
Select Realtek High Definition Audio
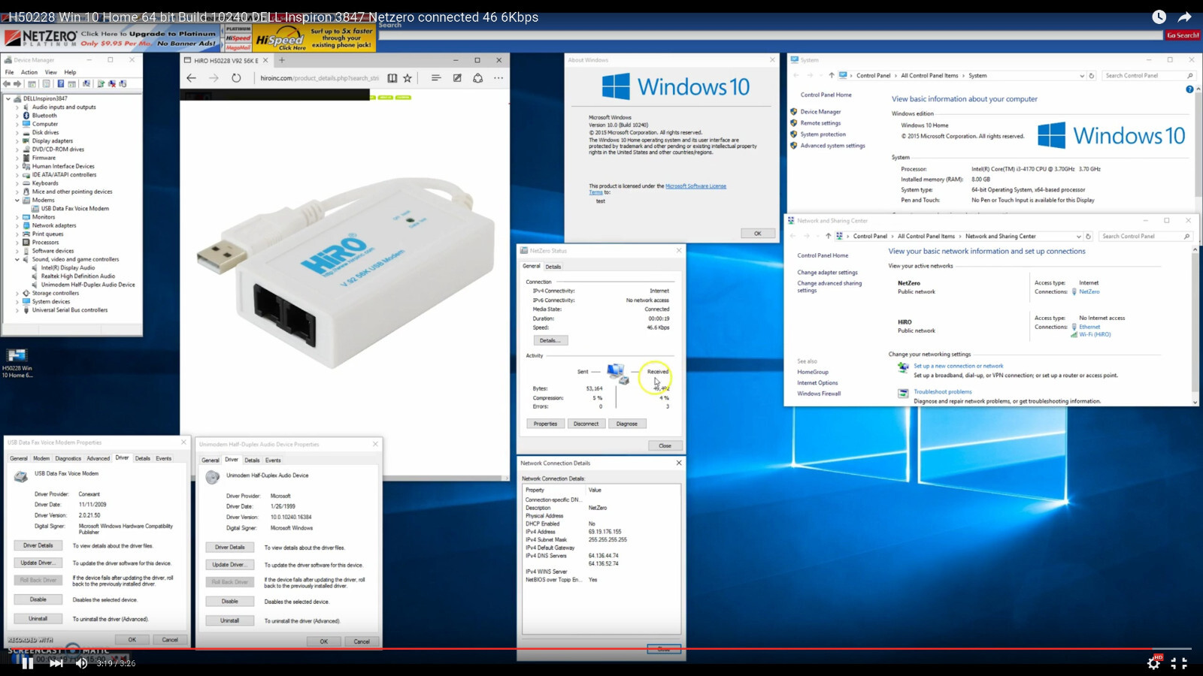pos(78,276)
